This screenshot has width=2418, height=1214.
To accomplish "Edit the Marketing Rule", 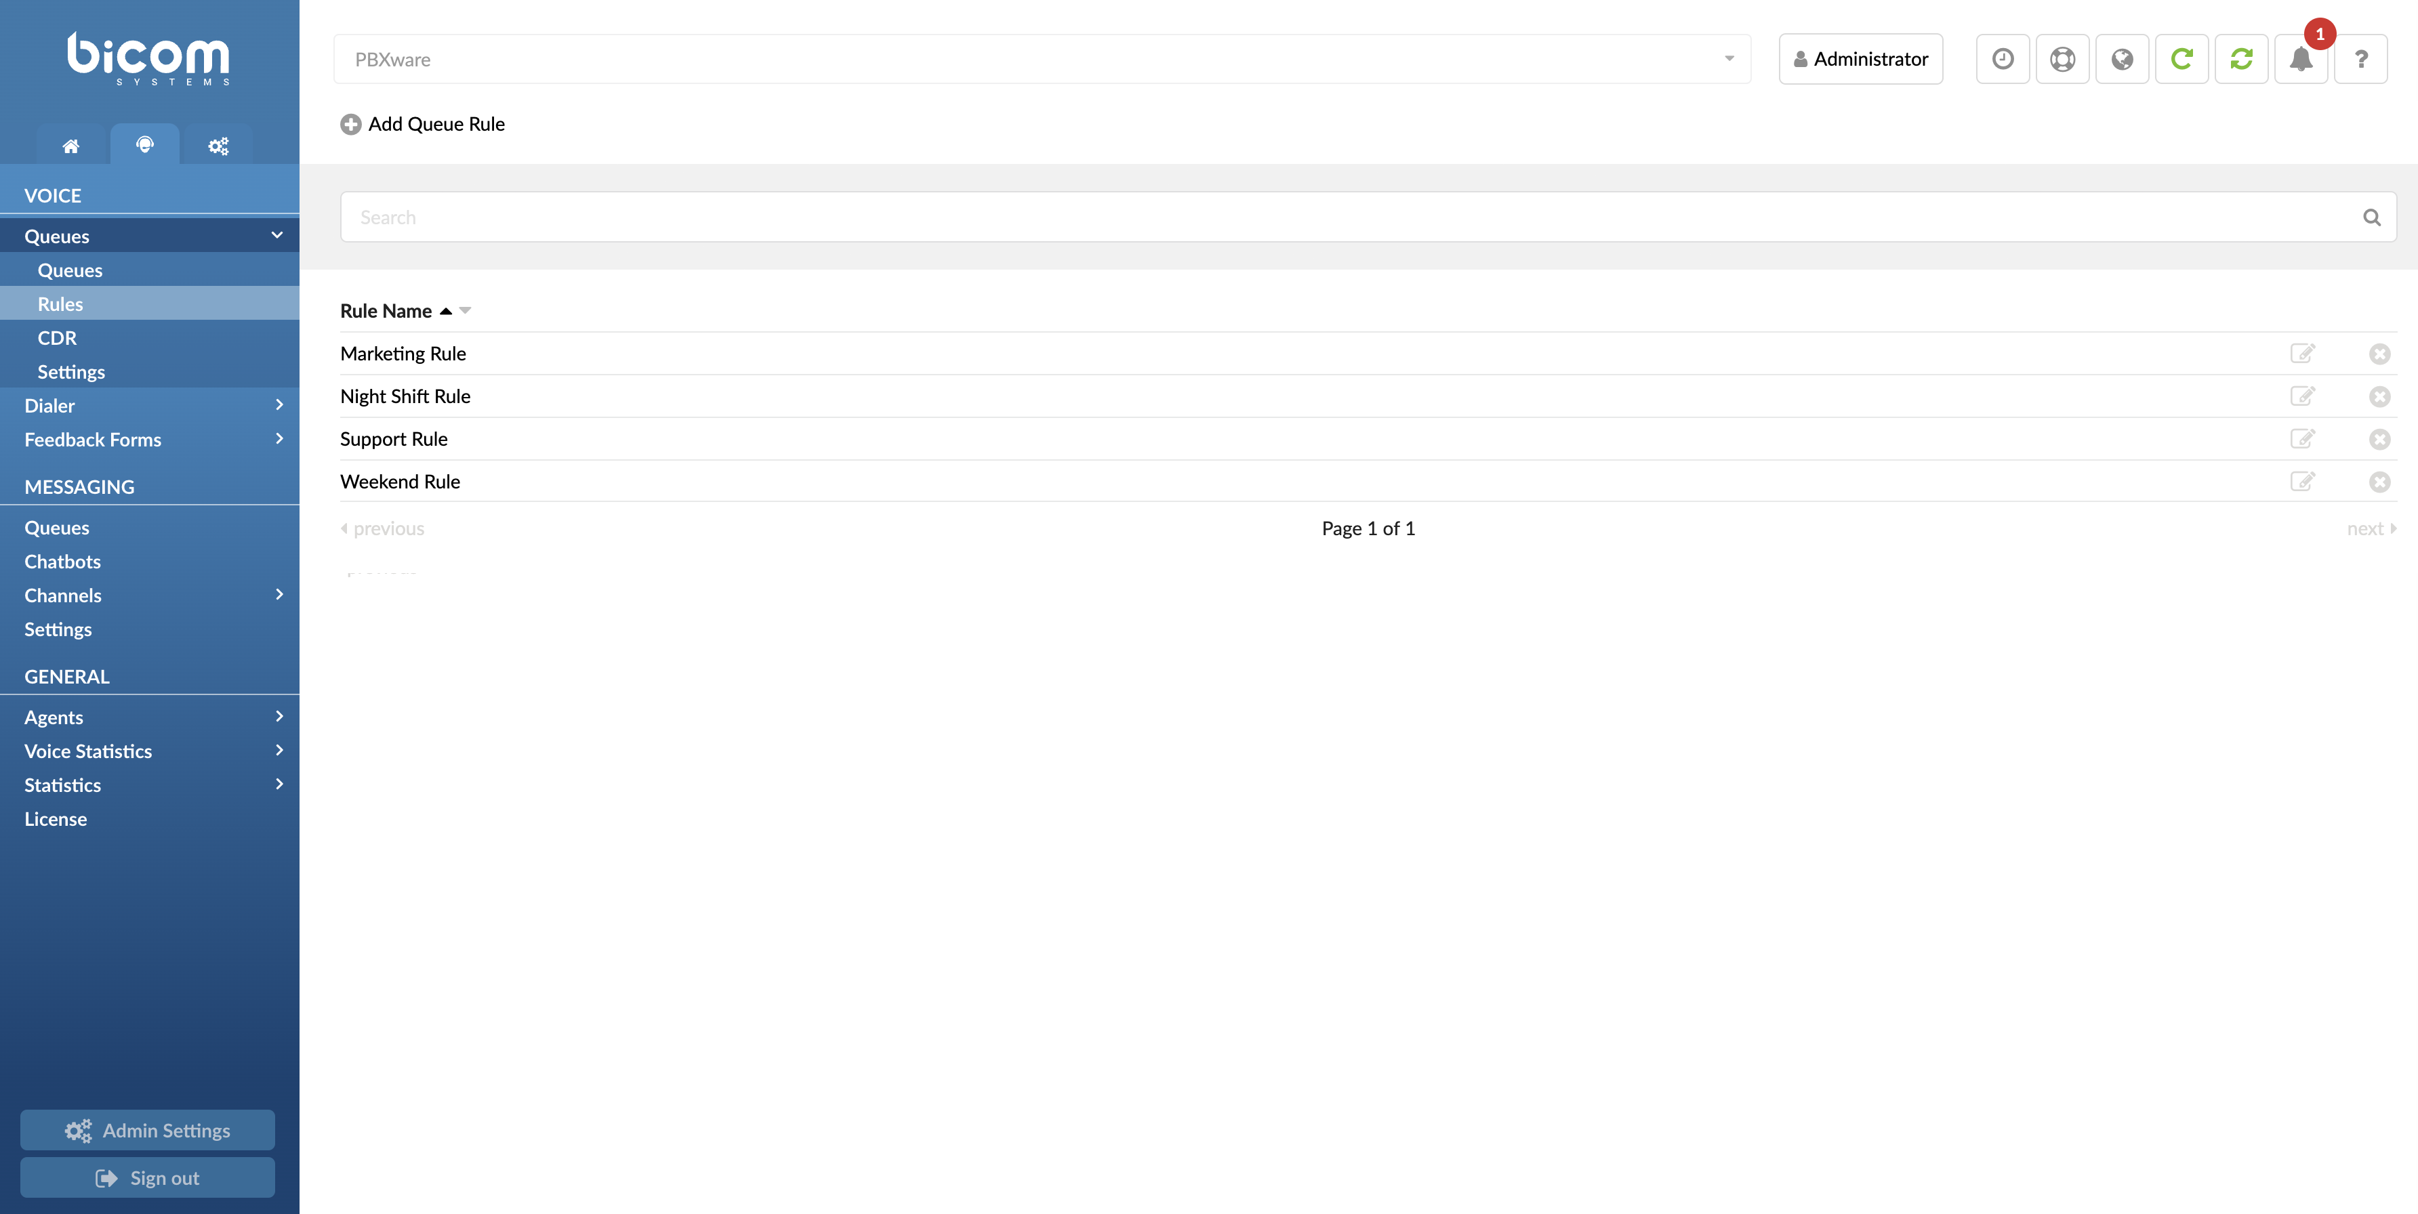I will click(2301, 354).
